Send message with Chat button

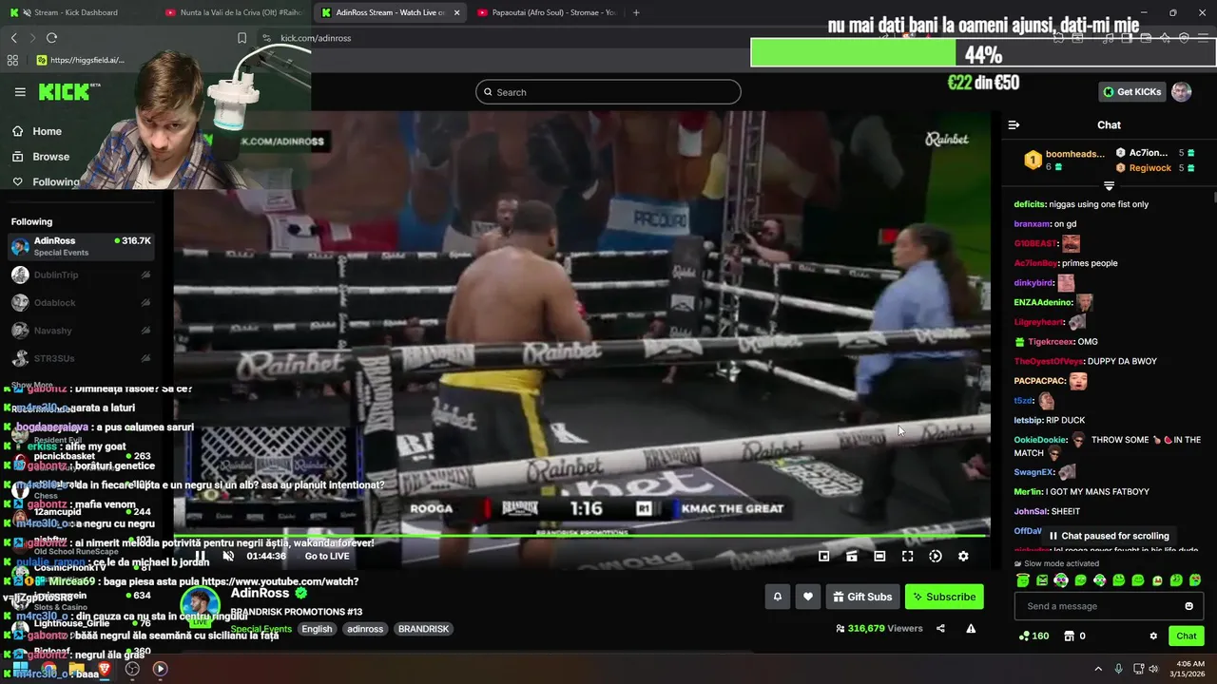[1187, 636]
